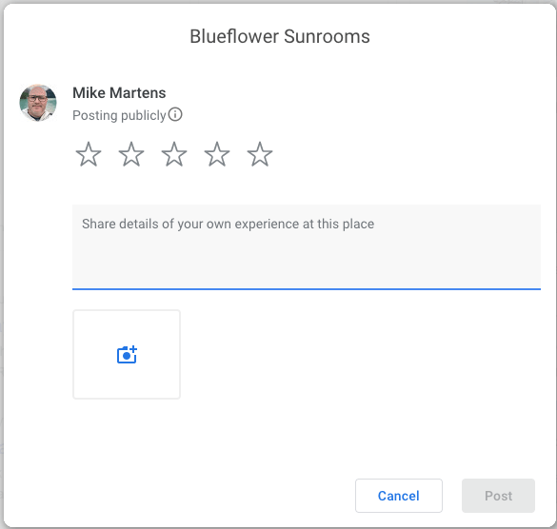Focus the review text input area

coord(307,247)
